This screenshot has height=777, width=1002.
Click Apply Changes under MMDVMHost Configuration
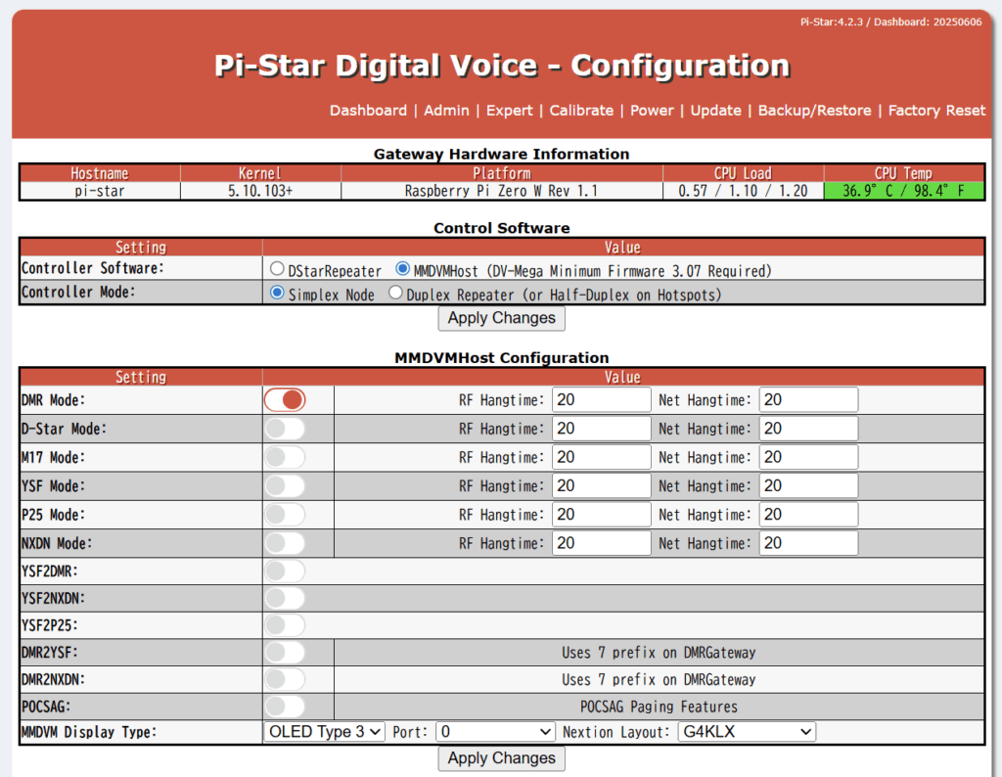point(502,758)
